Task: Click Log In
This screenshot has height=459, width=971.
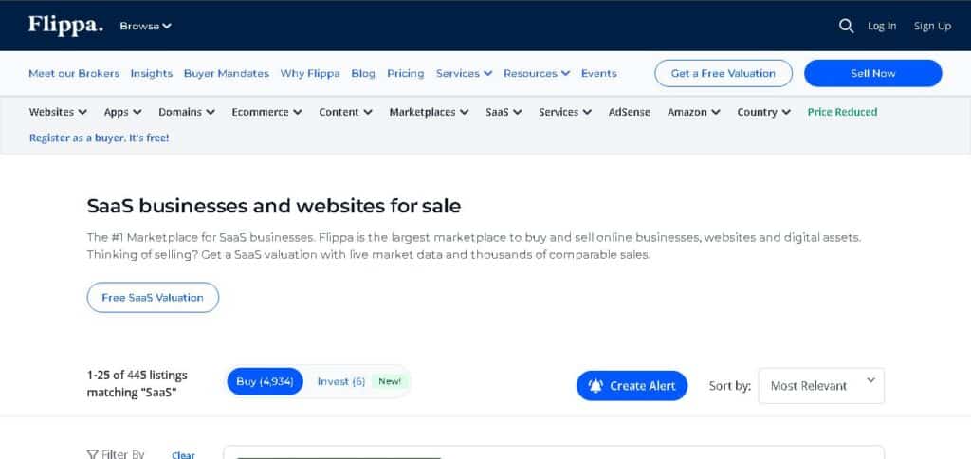Action: coord(882,26)
